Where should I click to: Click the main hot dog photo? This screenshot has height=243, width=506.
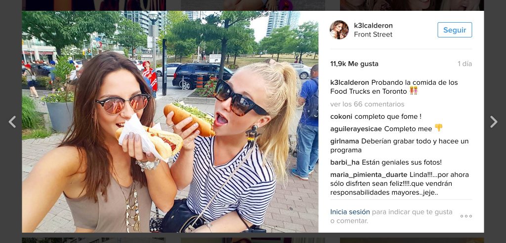point(170,122)
